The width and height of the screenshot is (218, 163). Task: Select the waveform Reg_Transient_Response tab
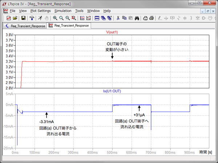[x=69, y=26]
